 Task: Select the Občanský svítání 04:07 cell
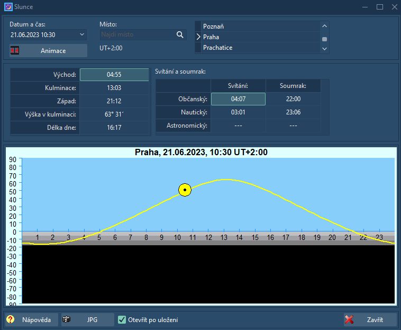(238, 99)
